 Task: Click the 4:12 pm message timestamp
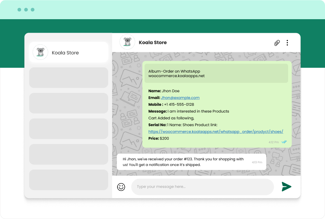click(x=274, y=142)
